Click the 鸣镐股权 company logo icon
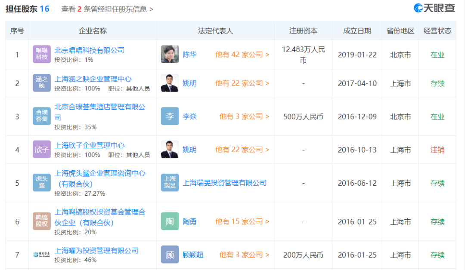The height and width of the screenshot is (270, 465). 41,221
